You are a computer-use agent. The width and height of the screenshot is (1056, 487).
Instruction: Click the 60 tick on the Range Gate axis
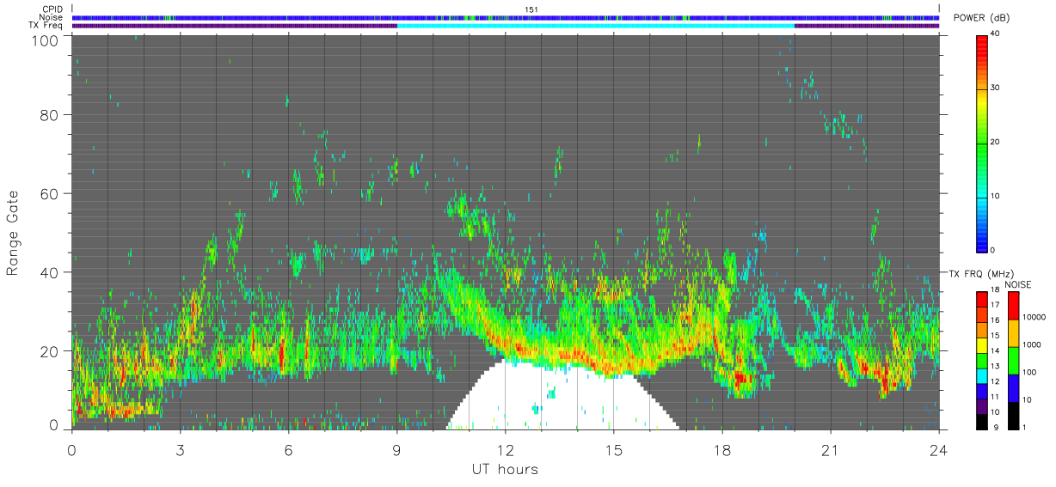pyautogui.click(x=47, y=193)
